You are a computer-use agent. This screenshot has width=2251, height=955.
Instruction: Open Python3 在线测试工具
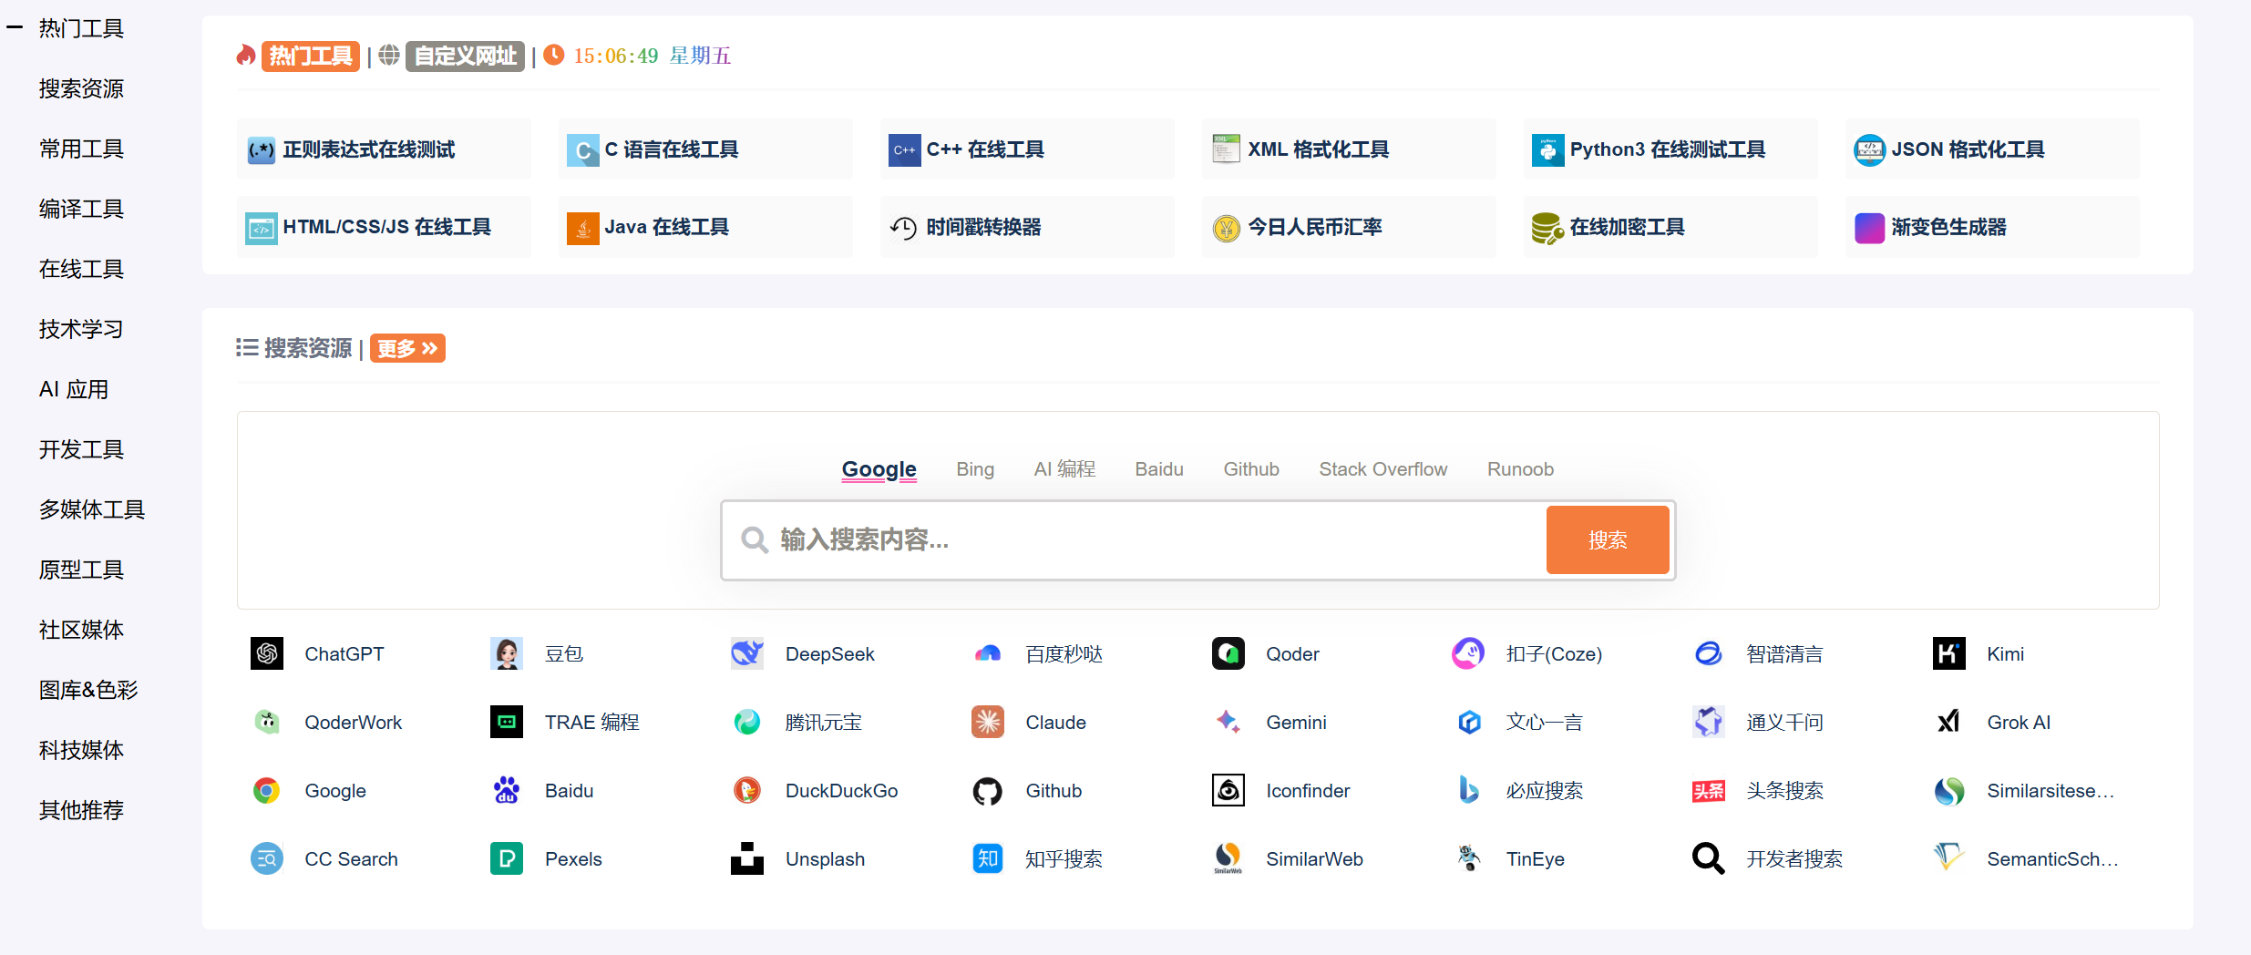[x=1670, y=149]
